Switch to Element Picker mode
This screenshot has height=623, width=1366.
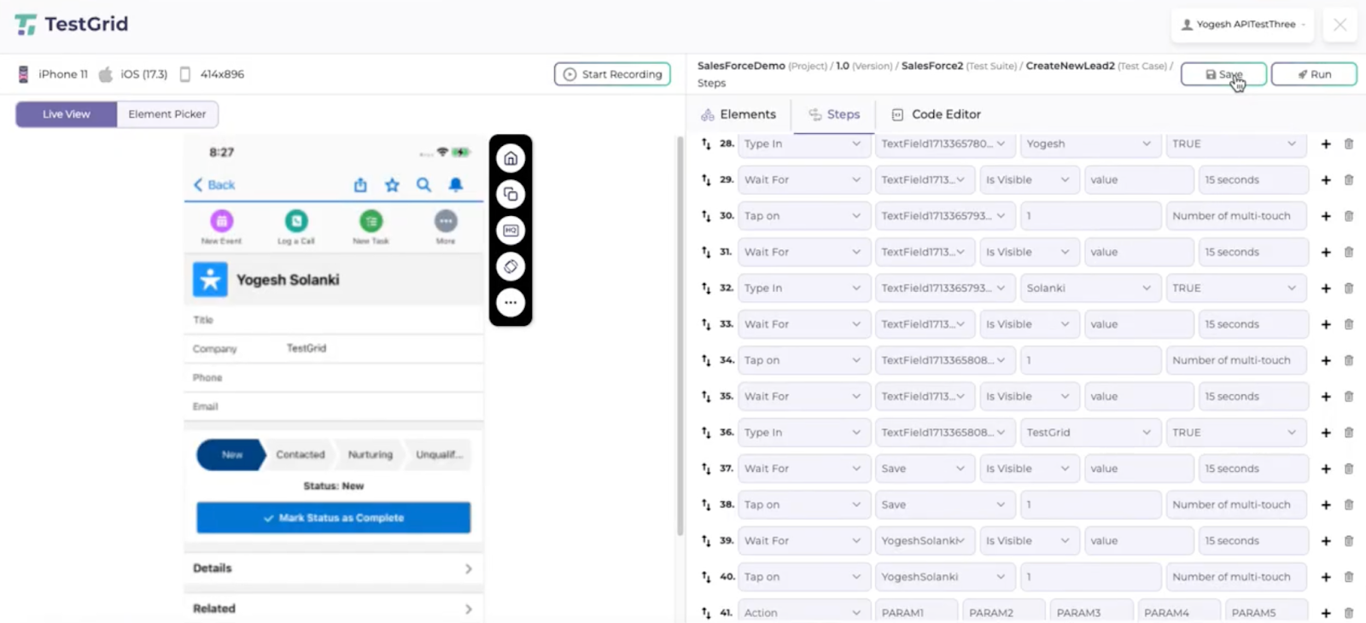point(167,114)
